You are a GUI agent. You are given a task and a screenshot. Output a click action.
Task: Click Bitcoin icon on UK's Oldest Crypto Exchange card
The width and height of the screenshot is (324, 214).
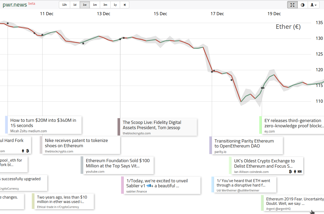coord(290,172)
